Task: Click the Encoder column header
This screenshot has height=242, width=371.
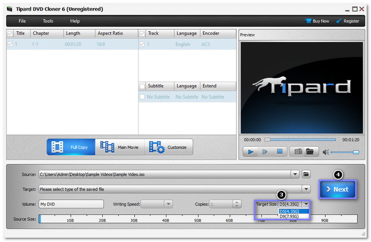Action: tap(218, 33)
